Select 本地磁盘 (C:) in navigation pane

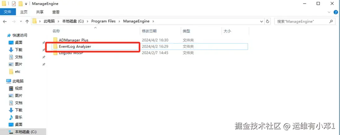pyautogui.click(x=26, y=132)
